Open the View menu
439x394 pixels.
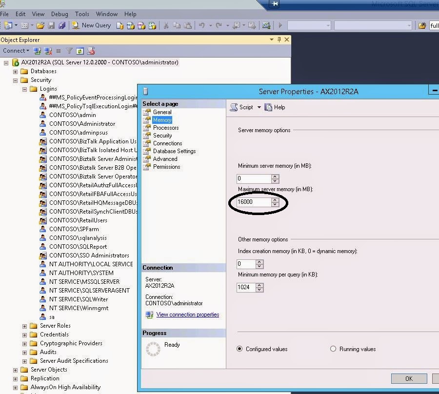38,14
